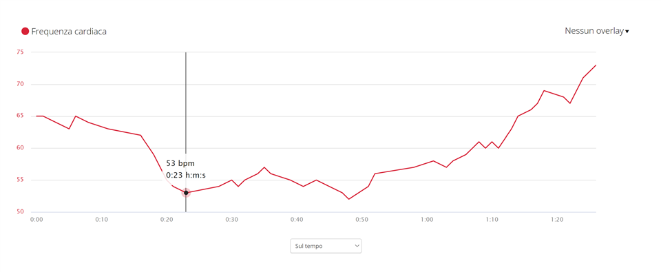Click the 0:50 tick on time axis
661x272 pixels.
362,220
